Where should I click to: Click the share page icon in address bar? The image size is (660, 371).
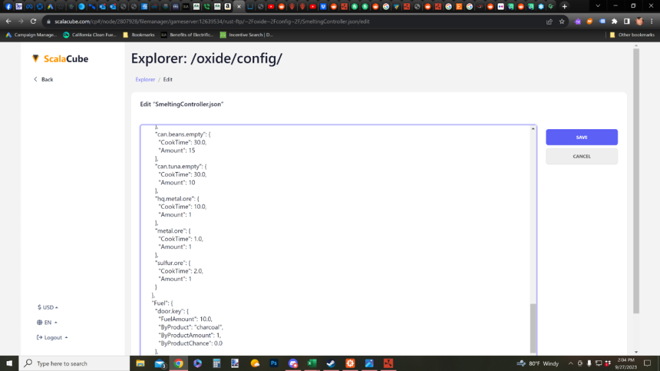(549, 21)
